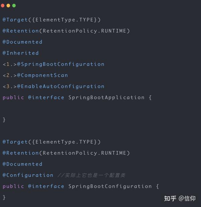Click the first @Documented annotation

22,42
